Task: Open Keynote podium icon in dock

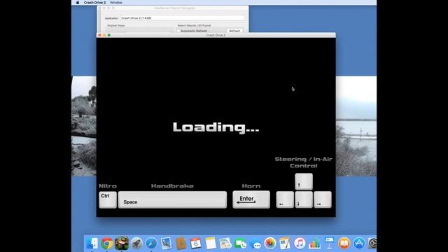Action: pos(330,244)
